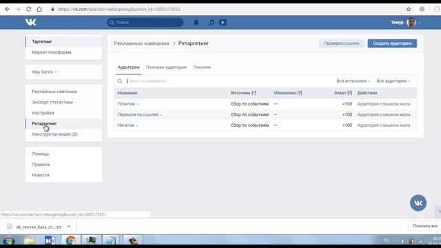Click the round VK floating button
Viewport: 441px width, 248px height.
pyautogui.click(x=418, y=203)
